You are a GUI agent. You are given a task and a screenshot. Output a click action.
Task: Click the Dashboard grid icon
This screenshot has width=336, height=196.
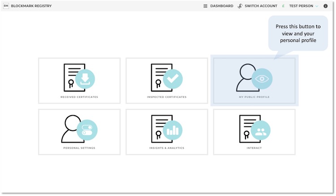[x=206, y=6]
